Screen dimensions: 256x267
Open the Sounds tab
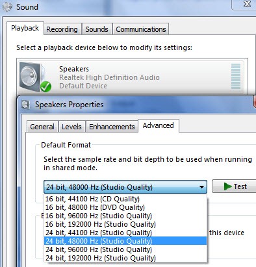tap(97, 29)
